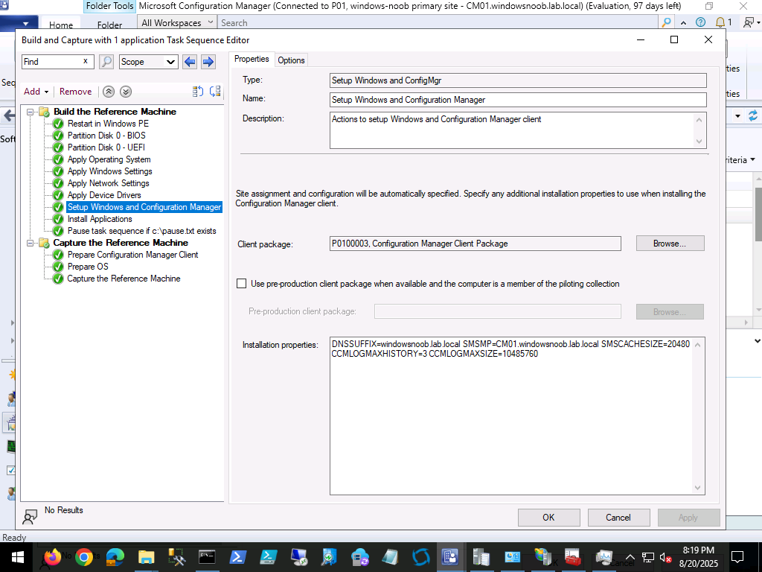Click the feedback icon beside No Results
This screenshot has height=572, width=762.
coord(30,517)
